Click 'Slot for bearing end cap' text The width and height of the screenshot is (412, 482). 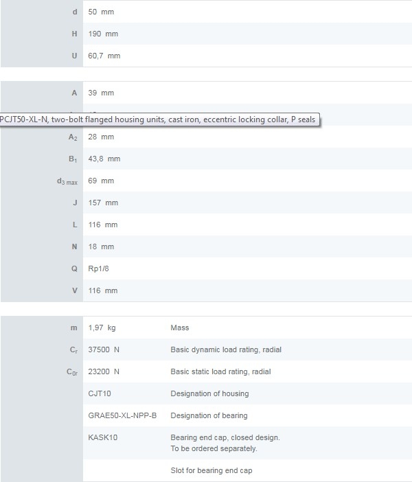pos(211,470)
